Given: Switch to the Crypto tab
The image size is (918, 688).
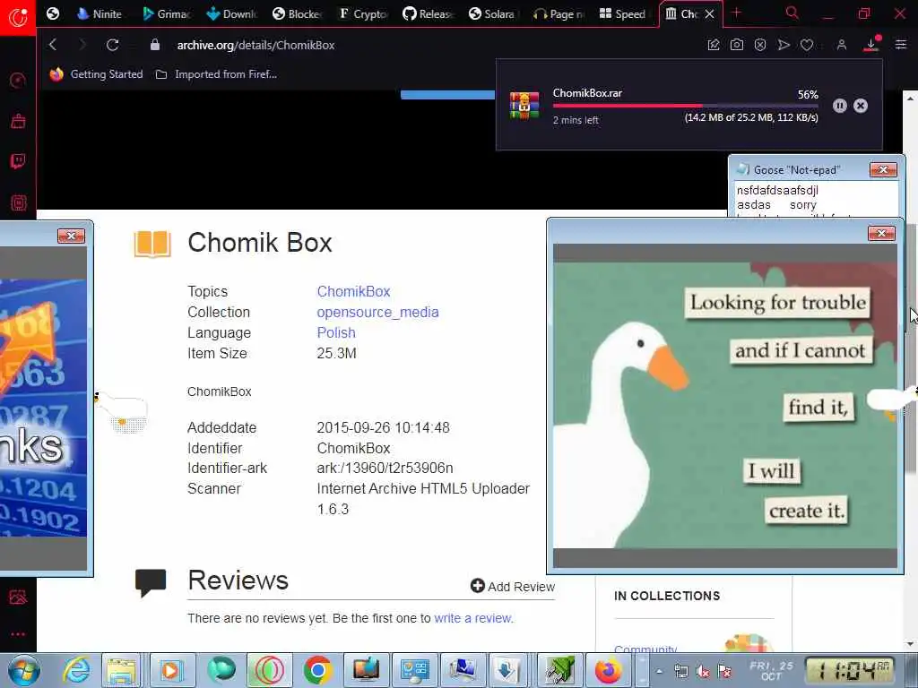Looking at the screenshot, I should coord(363,13).
